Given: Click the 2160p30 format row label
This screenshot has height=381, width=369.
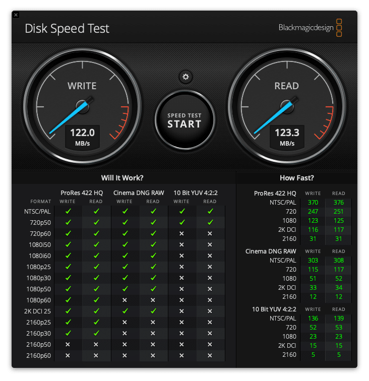Looking at the screenshot, I should pos(39,334).
